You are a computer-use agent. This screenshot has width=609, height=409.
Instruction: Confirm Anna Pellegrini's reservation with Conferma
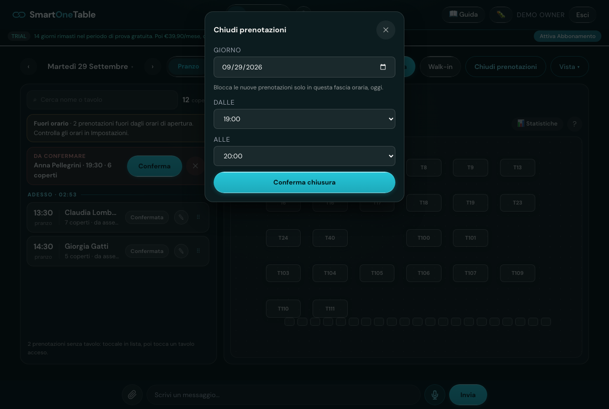[155, 166]
